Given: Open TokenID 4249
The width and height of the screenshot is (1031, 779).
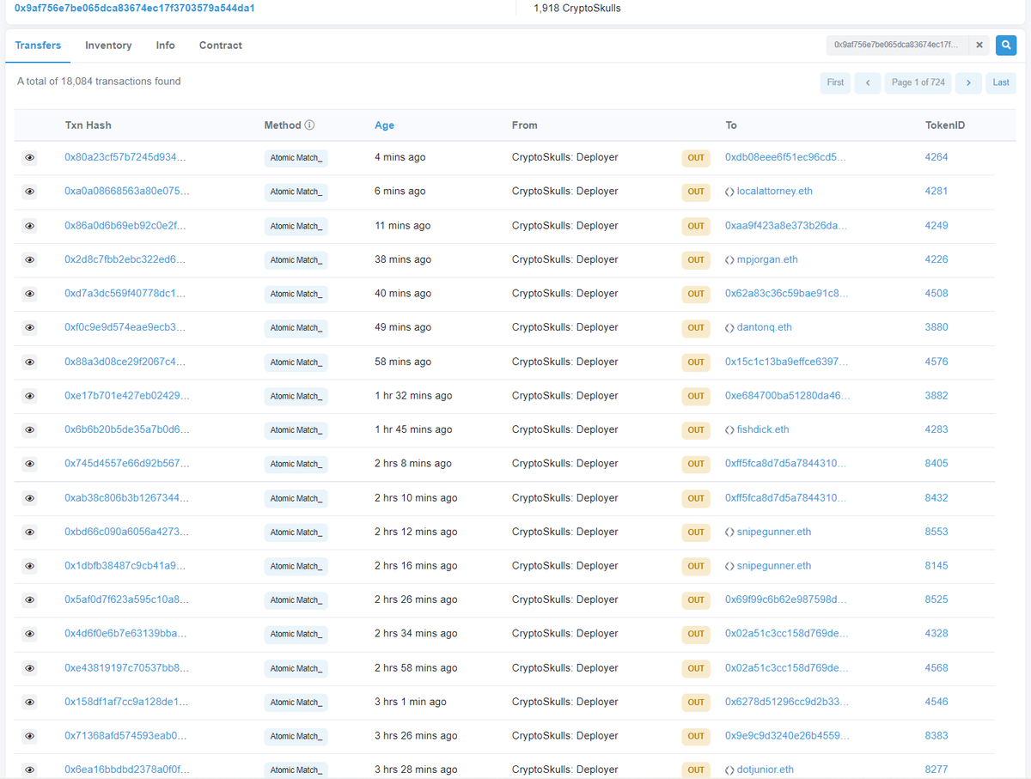Looking at the screenshot, I should pyautogui.click(x=936, y=226).
